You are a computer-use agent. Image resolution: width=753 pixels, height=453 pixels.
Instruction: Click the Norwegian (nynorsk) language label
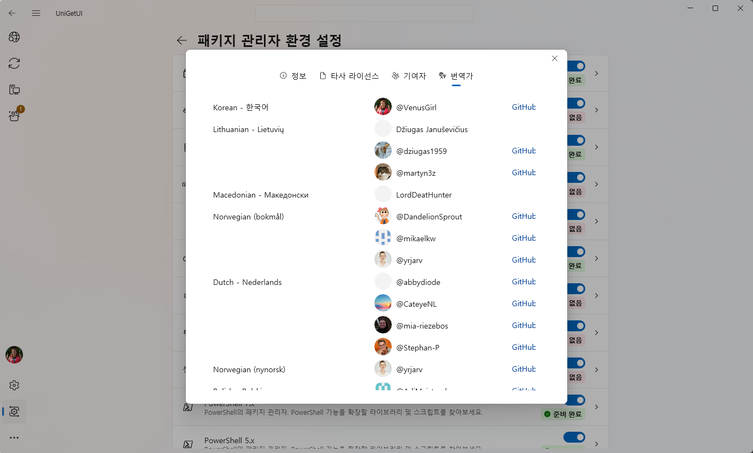click(249, 369)
